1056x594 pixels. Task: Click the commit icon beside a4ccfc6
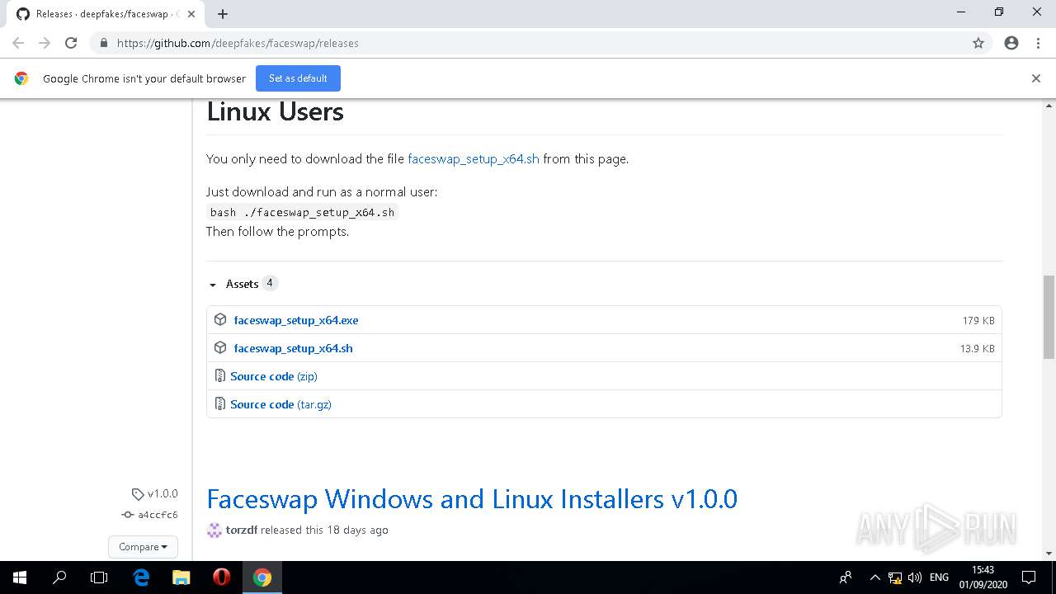pos(127,515)
